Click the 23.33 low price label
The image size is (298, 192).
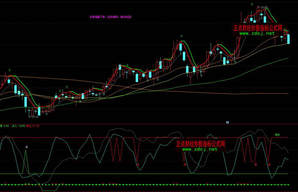click(x=35, y=117)
